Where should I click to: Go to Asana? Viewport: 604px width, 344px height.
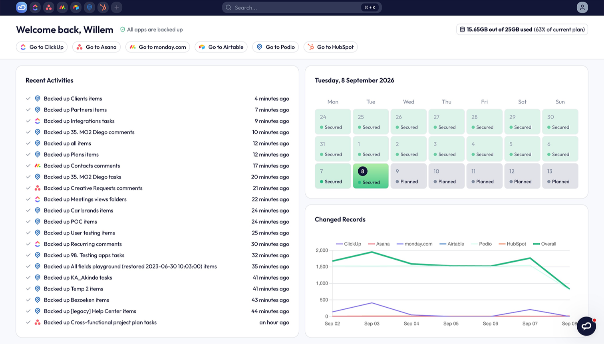[x=96, y=47]
